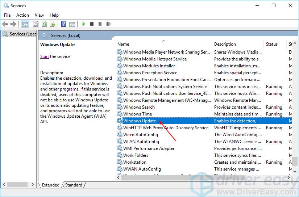Click the console tree pane scrollbar thumb
The height and width of the screenshot is (197, 299).
(17, 184)
